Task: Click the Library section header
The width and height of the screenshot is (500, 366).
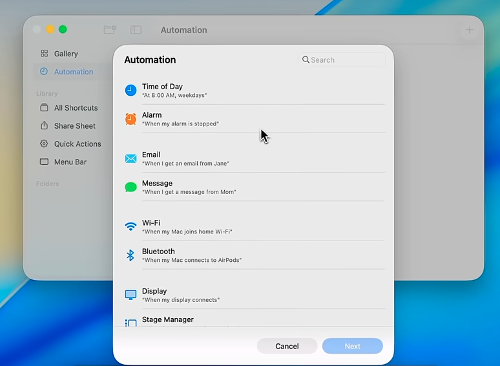Action: (47, 94)
